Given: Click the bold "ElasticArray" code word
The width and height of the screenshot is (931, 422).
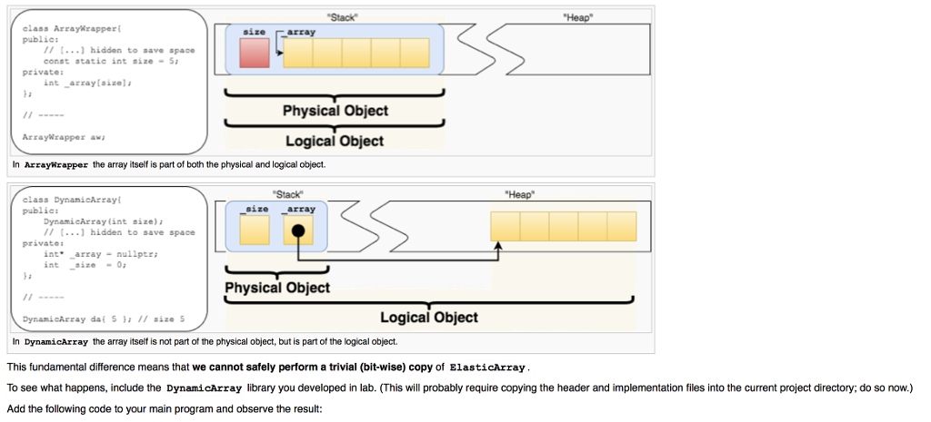Looking at the screenshot, I should point(487,368).
